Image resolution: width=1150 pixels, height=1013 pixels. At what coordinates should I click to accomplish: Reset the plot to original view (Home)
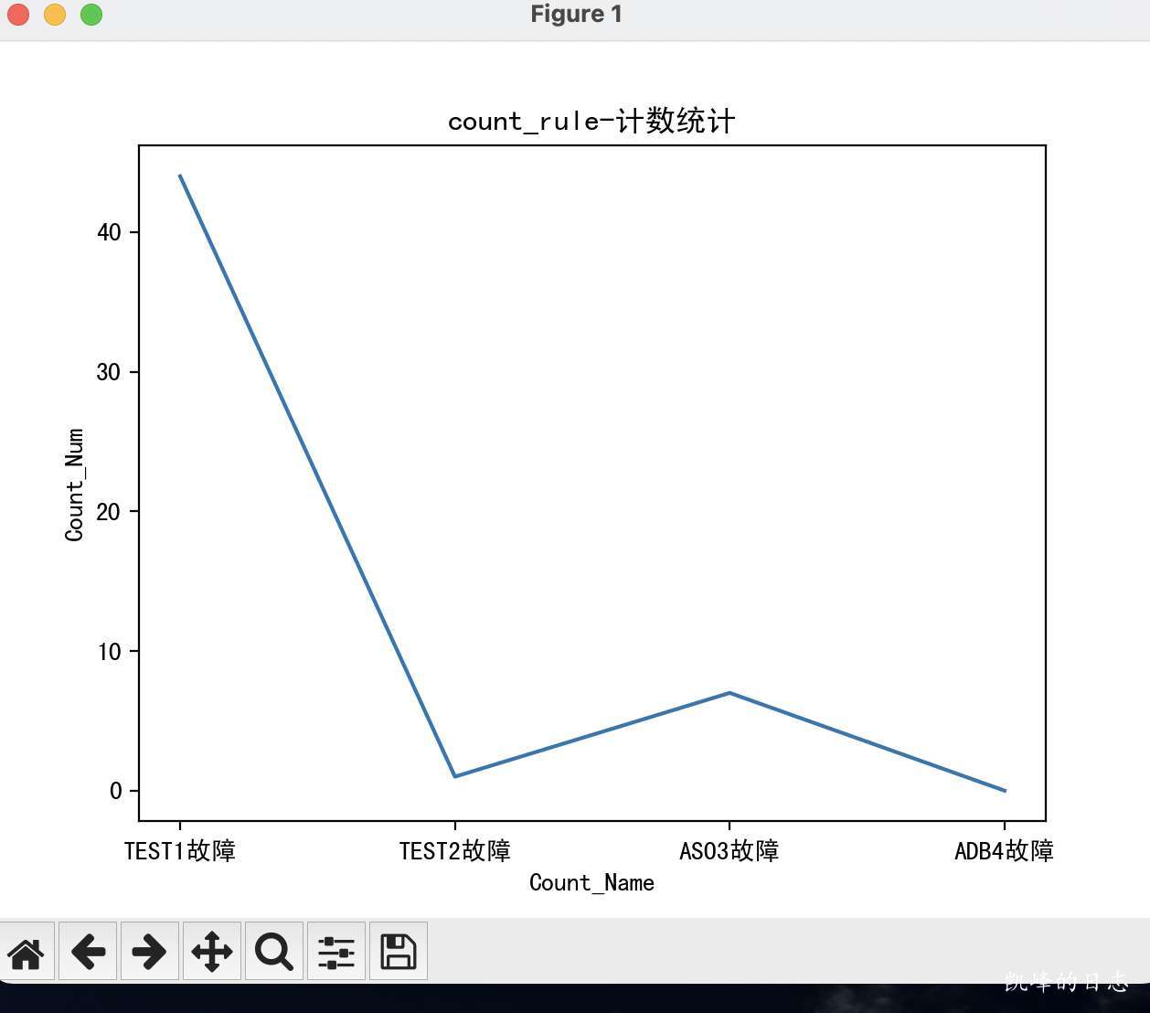click(27, 952)
